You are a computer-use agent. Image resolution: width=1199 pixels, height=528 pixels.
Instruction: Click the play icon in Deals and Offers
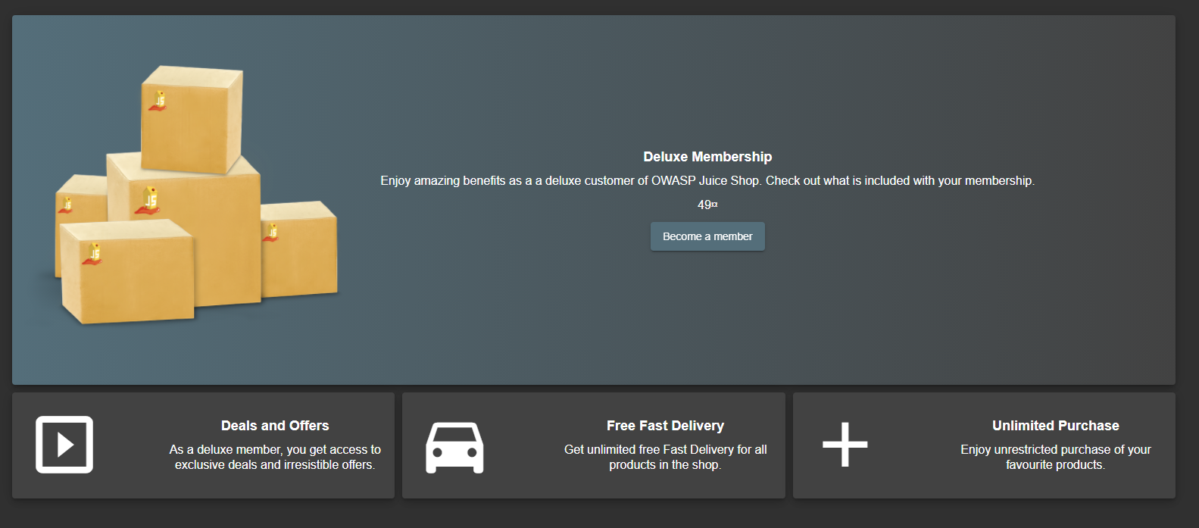[x=64, y=445]
